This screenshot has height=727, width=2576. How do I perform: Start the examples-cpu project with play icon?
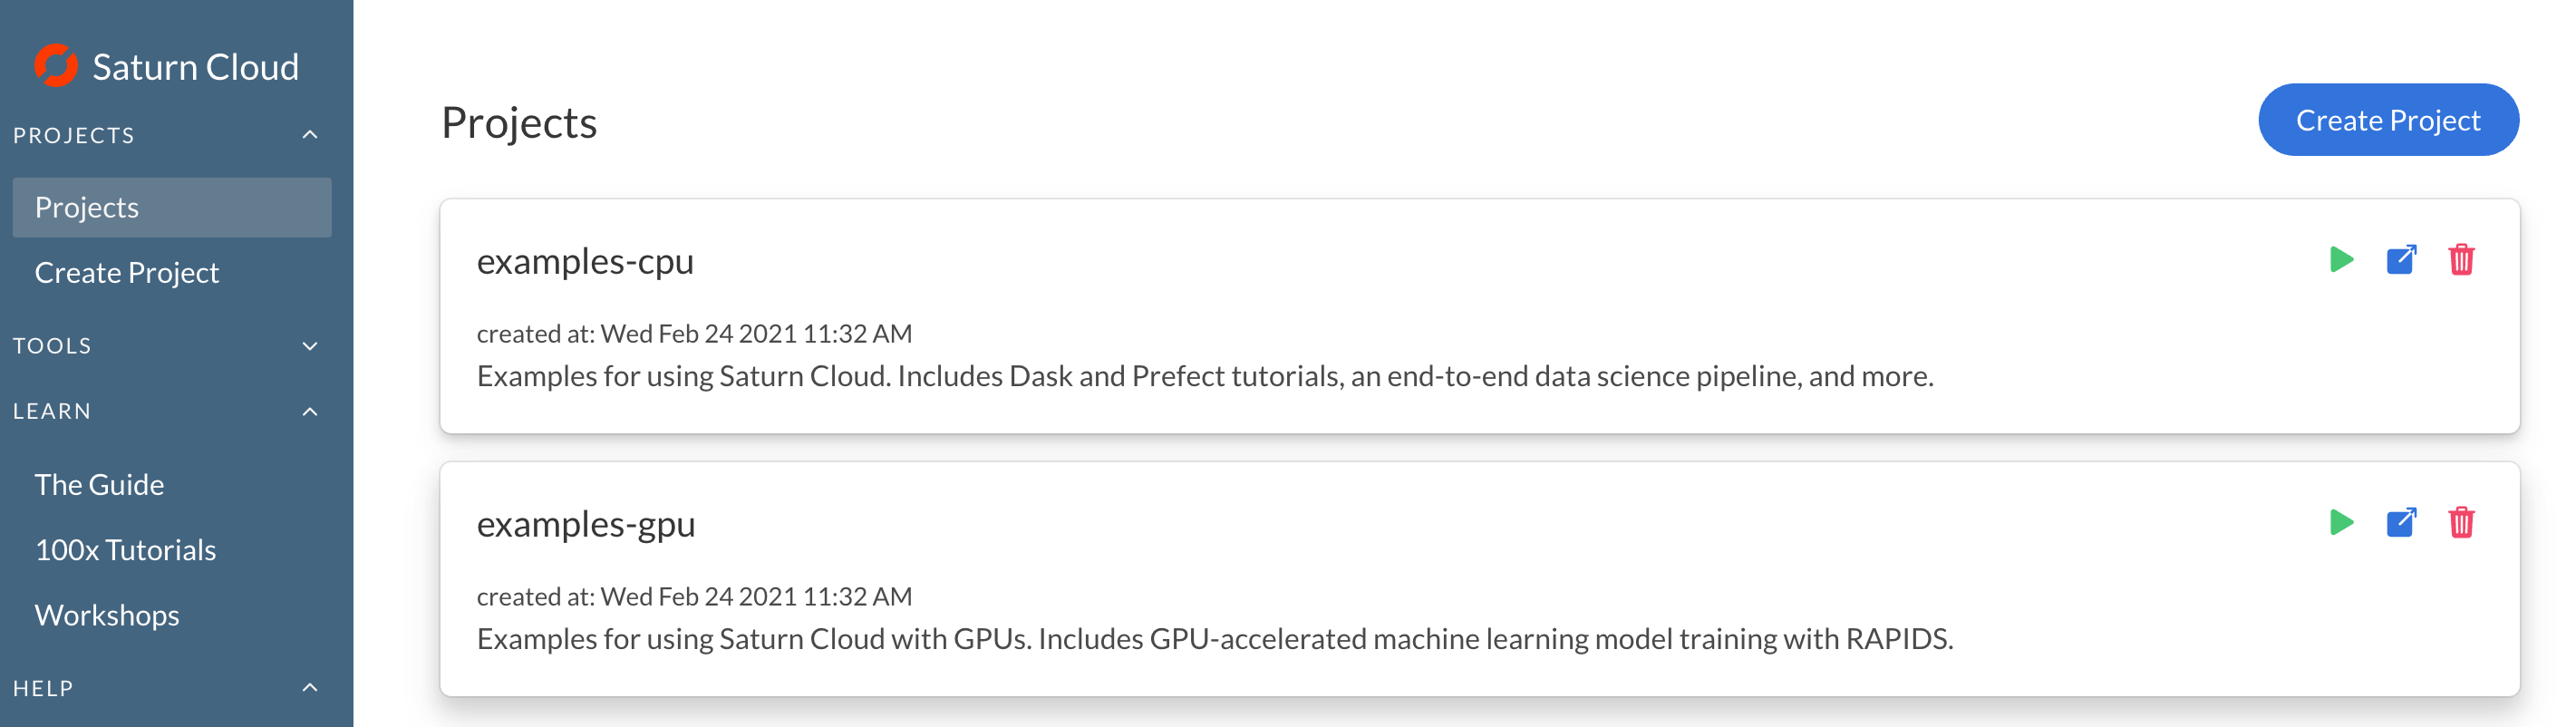coord(2340,260)
